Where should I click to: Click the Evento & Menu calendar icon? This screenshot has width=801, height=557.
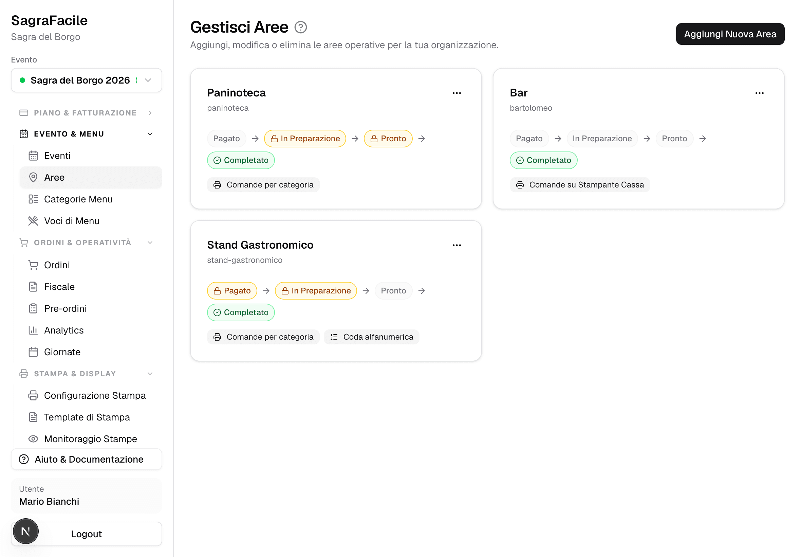pyautogui.click(x=24, y=134)
